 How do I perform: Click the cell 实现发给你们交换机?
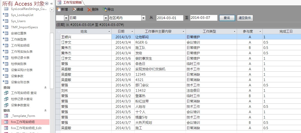[160, 69]
